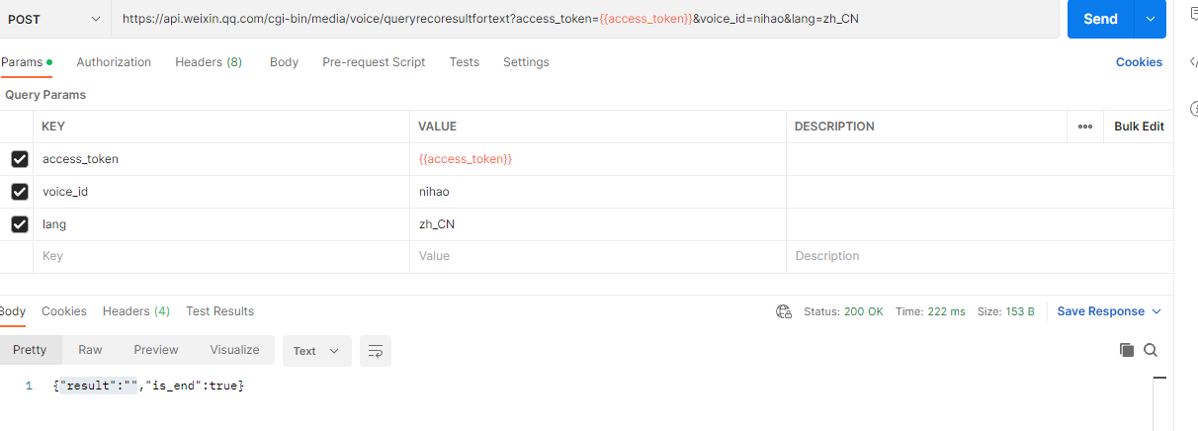1198x431 pixels.
Task: Click the description cell for lang row
Action: [x=979, y=224]
